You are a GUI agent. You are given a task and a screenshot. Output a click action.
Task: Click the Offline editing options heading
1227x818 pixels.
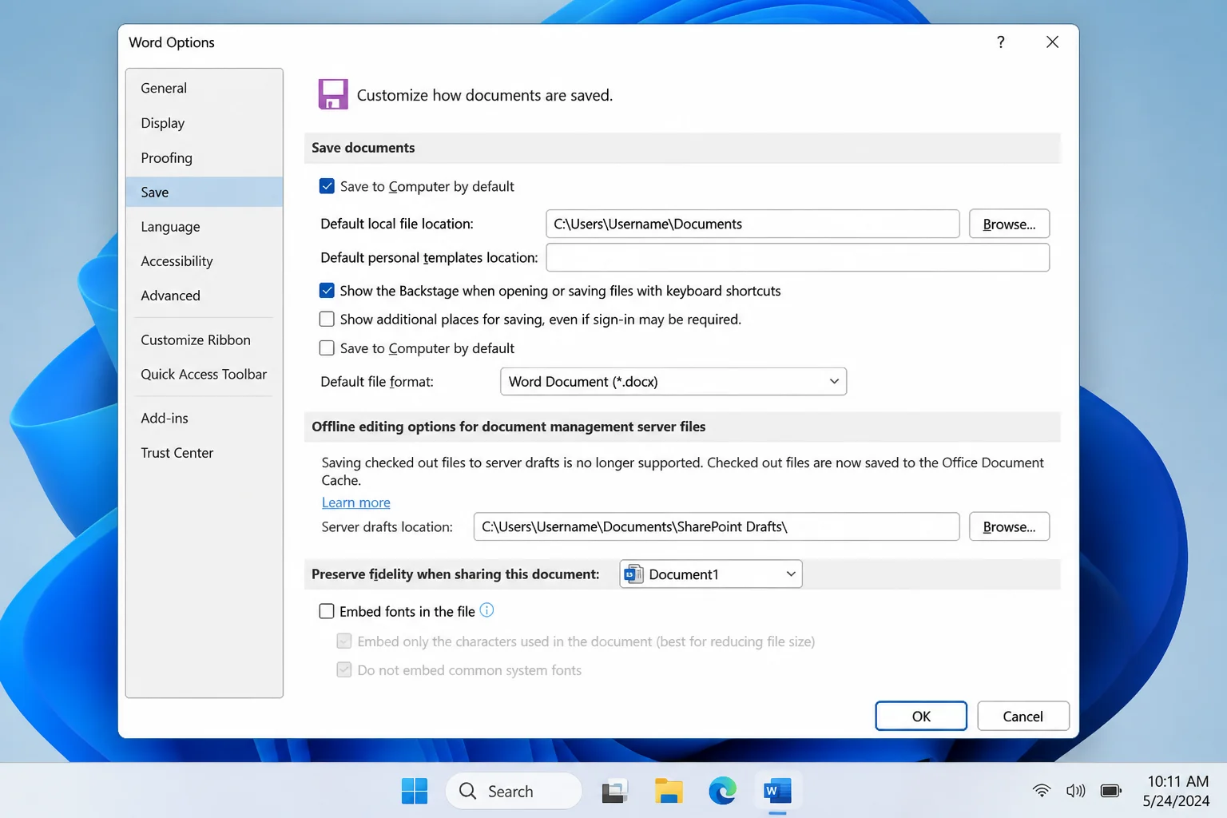pos(509,427)
